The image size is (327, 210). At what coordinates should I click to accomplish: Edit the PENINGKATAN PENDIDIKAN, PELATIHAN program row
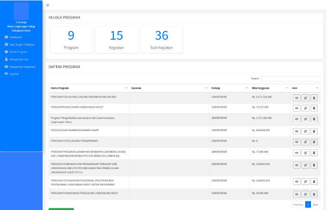click(305, 182)
